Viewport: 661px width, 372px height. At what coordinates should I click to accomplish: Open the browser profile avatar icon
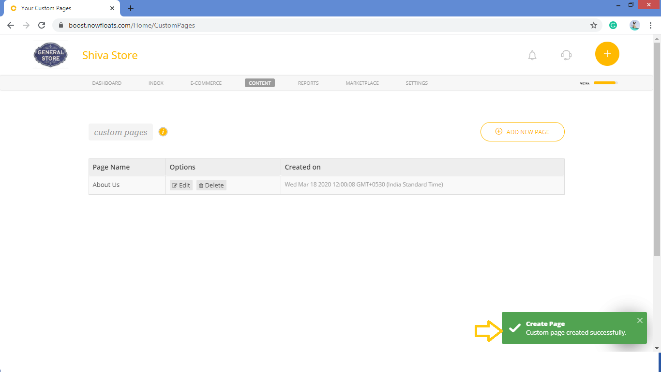pos(634,25)
